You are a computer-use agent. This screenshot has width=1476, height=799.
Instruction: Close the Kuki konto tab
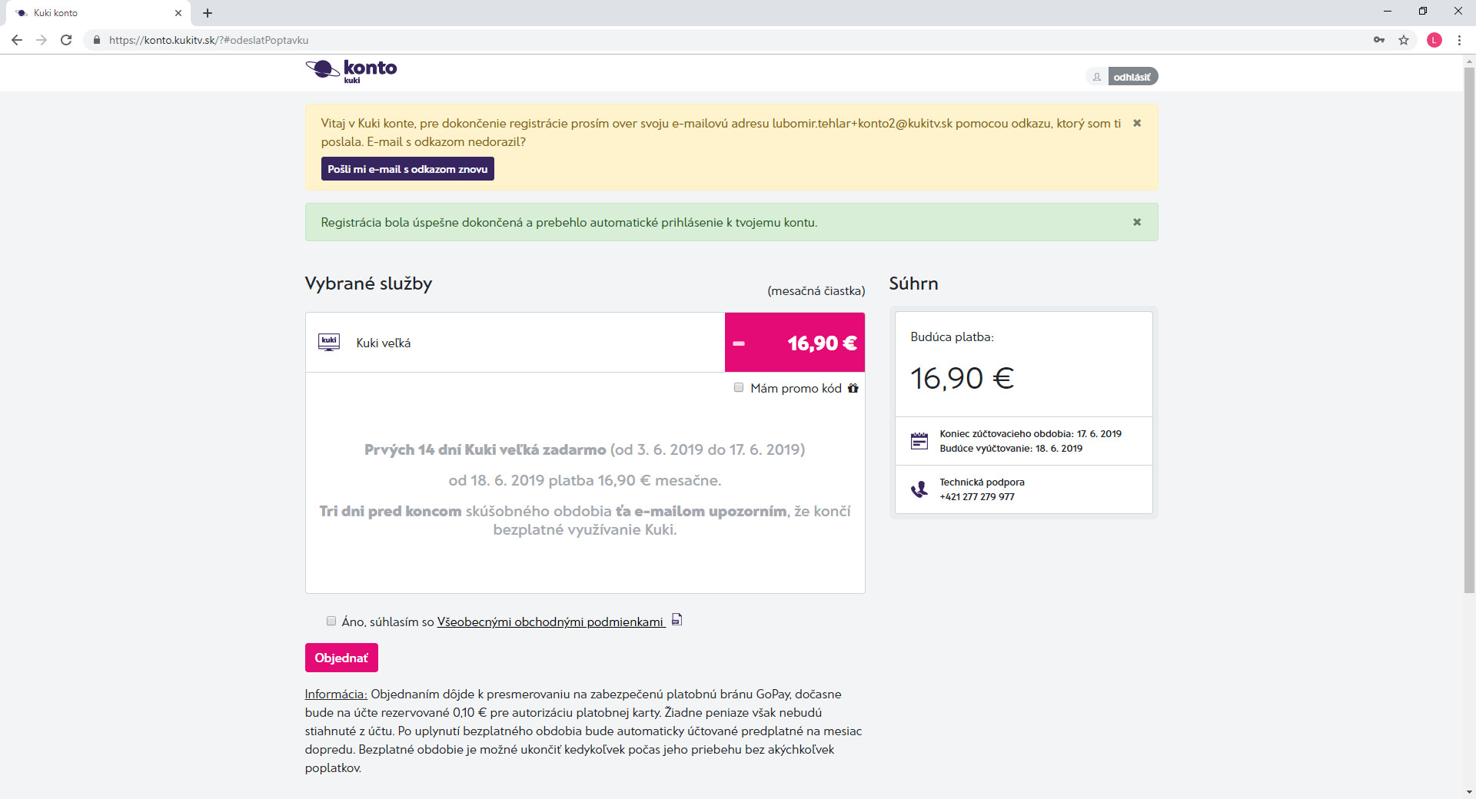178,13
